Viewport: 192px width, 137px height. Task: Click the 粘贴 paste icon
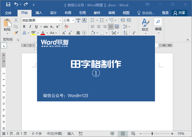(7, 23)
